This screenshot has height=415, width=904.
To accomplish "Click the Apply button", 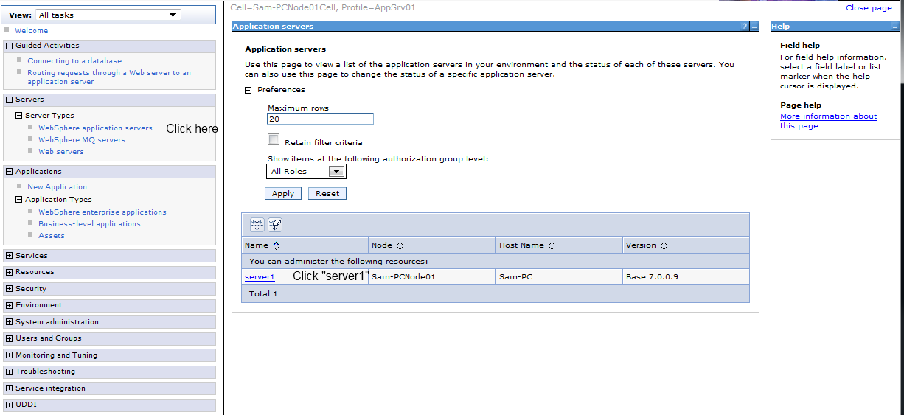I will click(283, 193).
